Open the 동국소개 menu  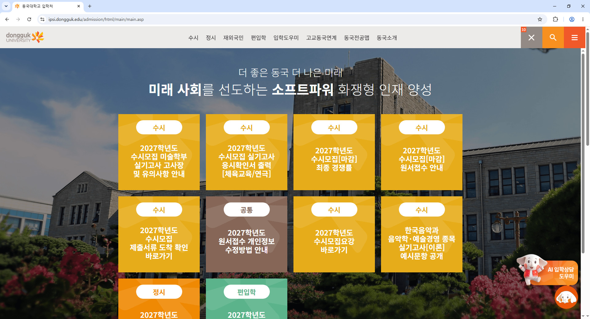[x=387, y=38]
